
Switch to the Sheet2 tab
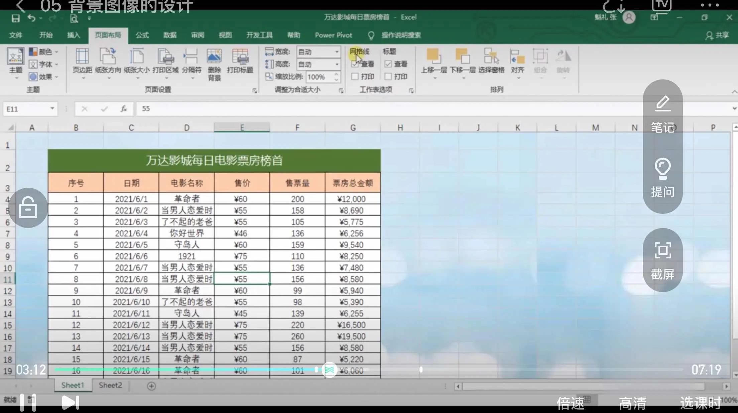pos(110,385)
